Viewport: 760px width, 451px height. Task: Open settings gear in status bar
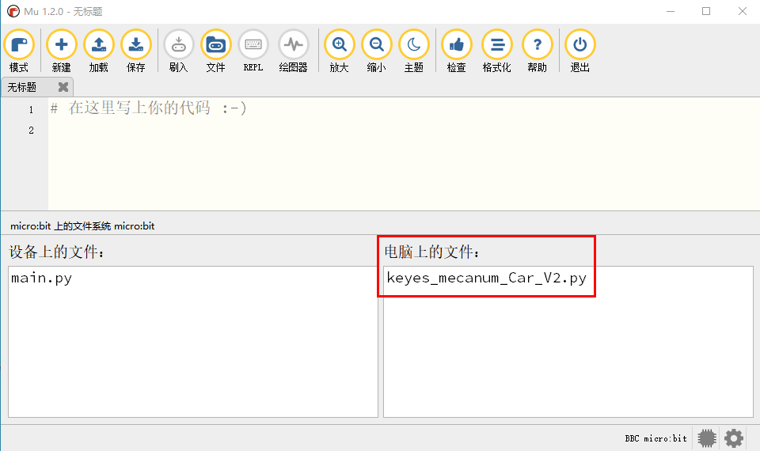(x=733, y=438)
